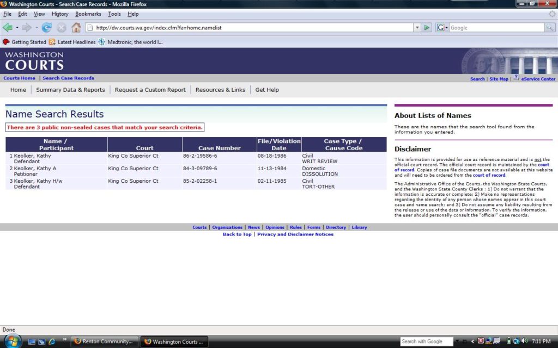This screenshot has width=558, height=348.
Task: Click inside the Google search field
Action: pyautogui.click(x=496, y=28)
